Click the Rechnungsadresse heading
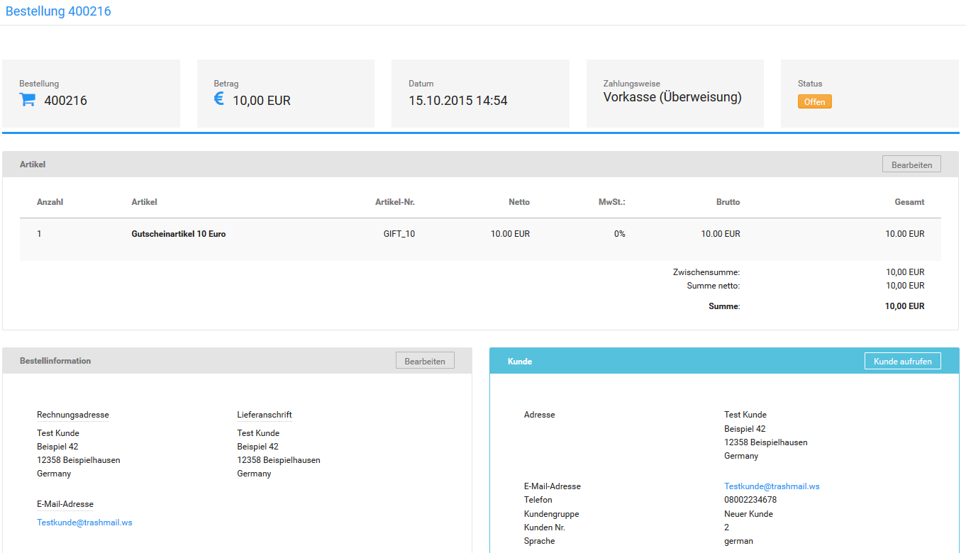 click(72, 415)
